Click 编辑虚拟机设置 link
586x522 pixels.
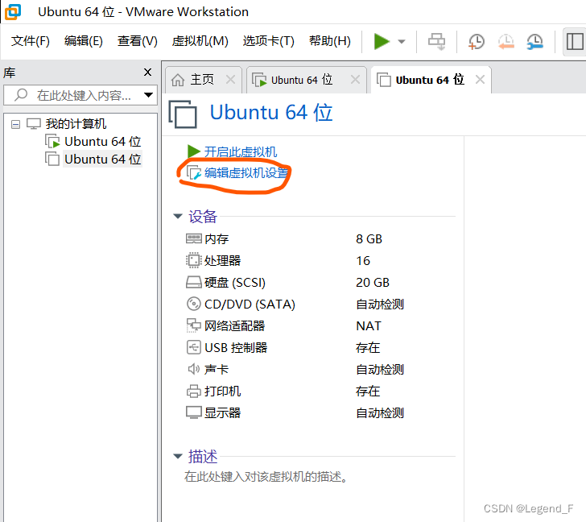point(246,173)
